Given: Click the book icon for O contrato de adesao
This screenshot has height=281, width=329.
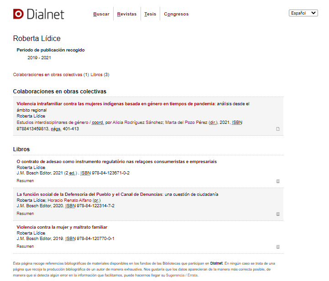Looking at the screenshot, I should pos(277,181).
